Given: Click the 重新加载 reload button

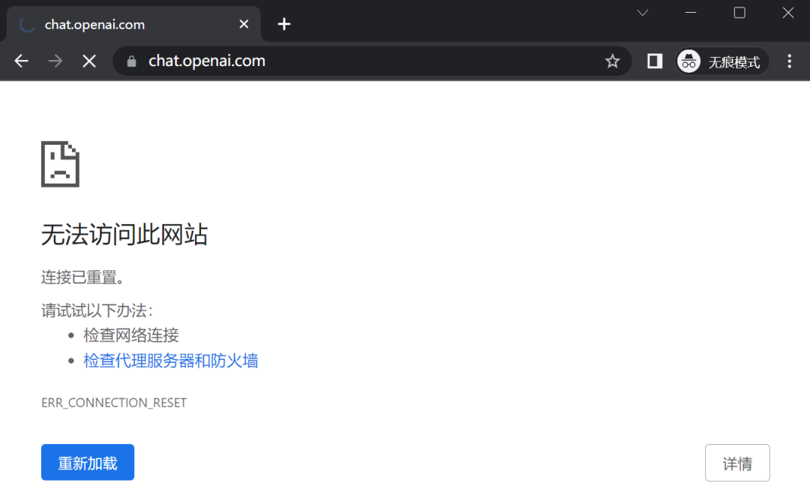Looking at the screenshot, I should pyautogui.click(x=88, y=462).
